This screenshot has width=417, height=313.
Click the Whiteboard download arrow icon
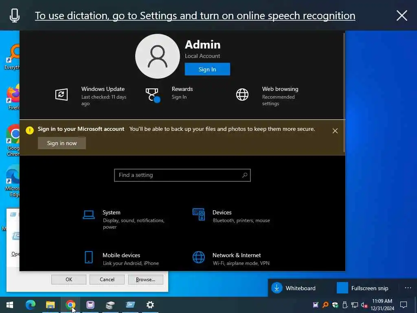tap(277, 288)
